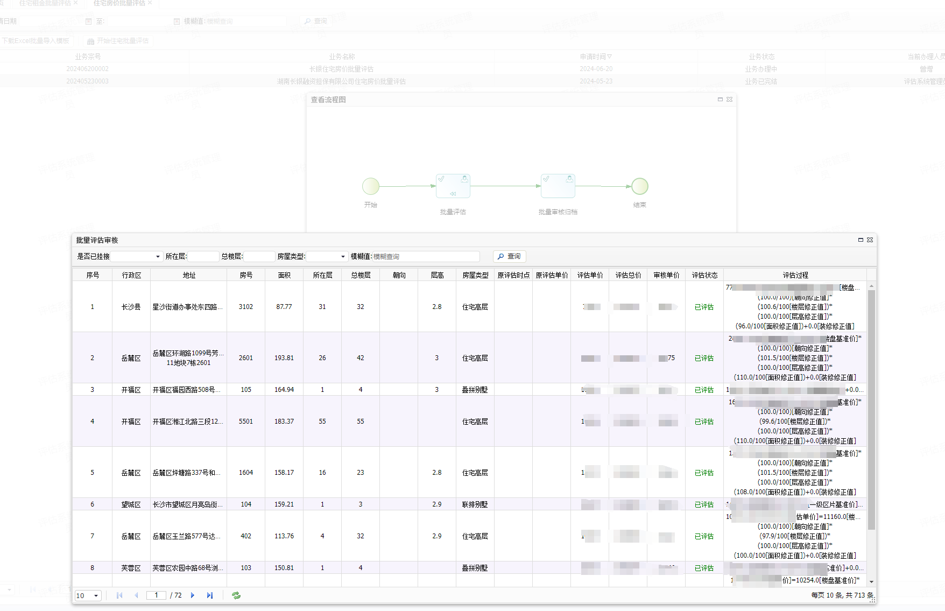Viewport: 945px width, 611px height.
Task: Click room number 3102 cell
Action: pyautogui.click(x=246, y=307)
